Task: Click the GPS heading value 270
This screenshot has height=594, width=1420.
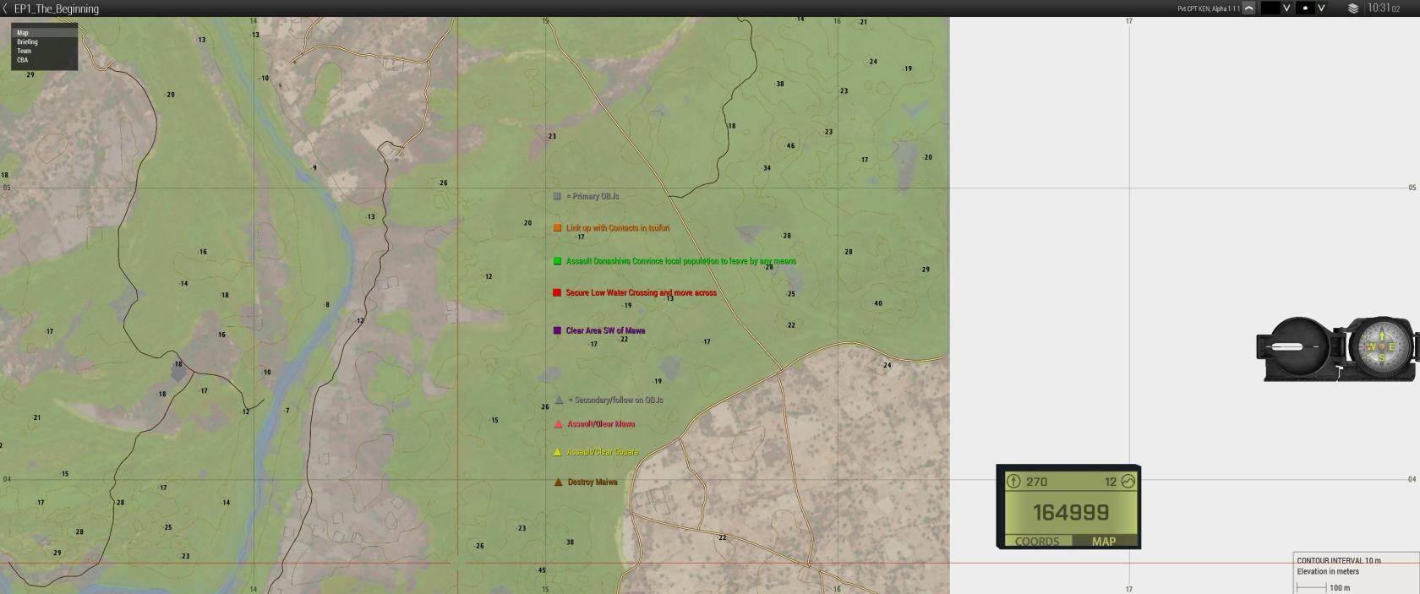Action: [1037, 482]
